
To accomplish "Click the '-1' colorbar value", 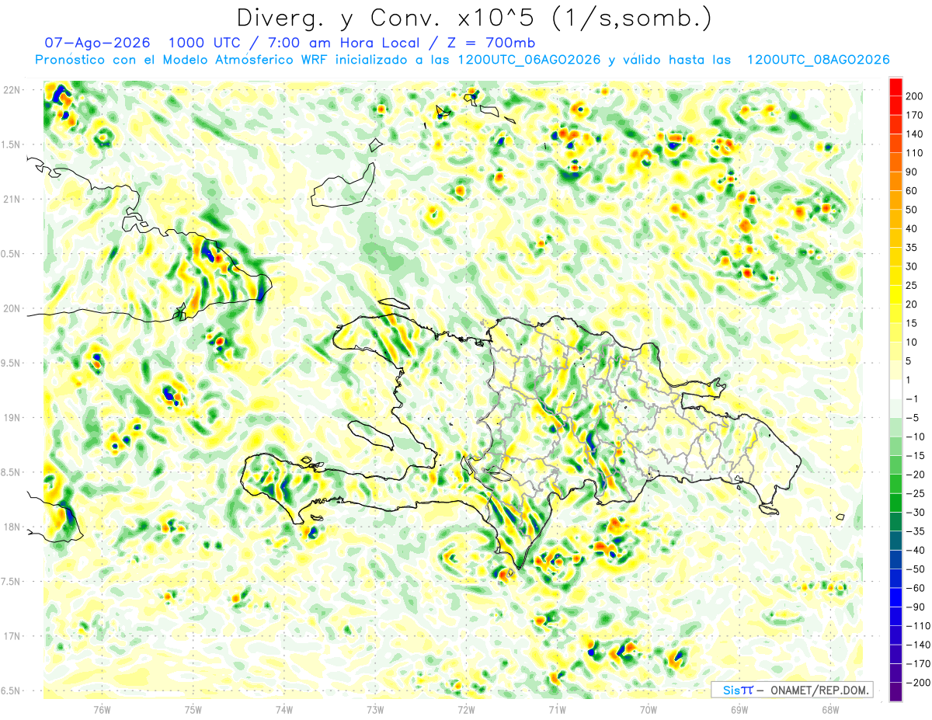I will point(913,398).
